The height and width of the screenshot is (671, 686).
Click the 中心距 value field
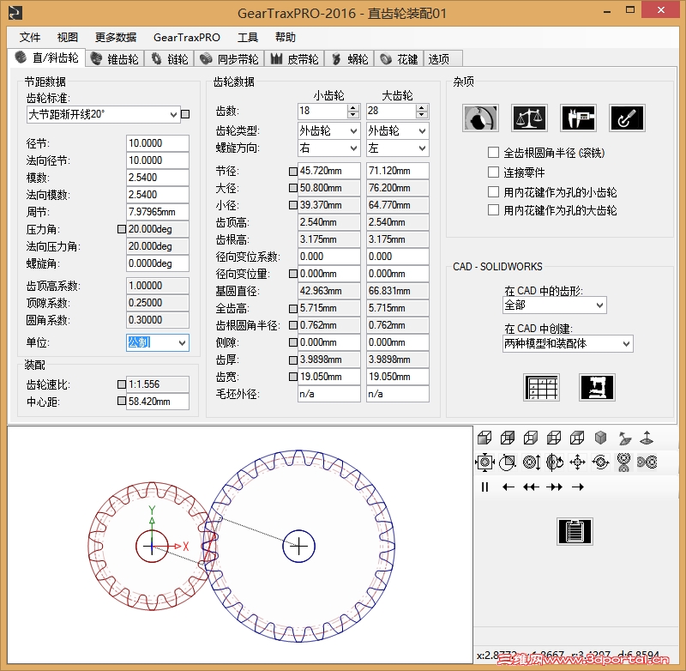[x=158, y=401]
